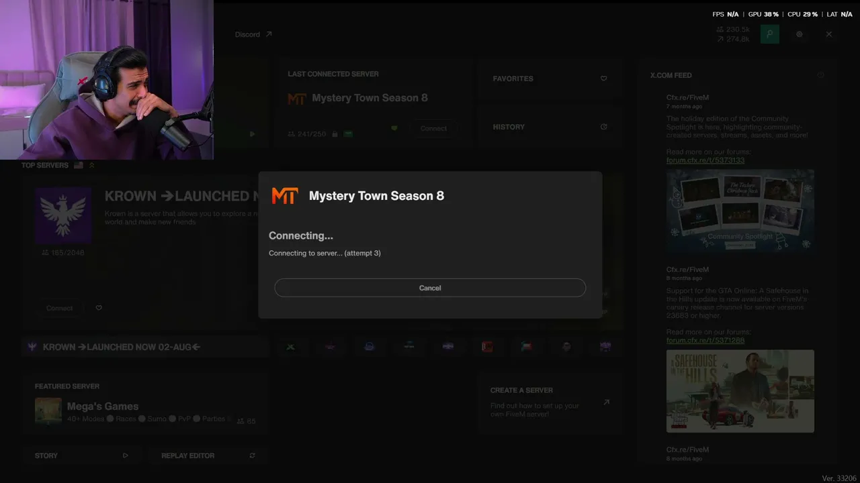Collapse the Top Servers chevron

click(92, 165)
